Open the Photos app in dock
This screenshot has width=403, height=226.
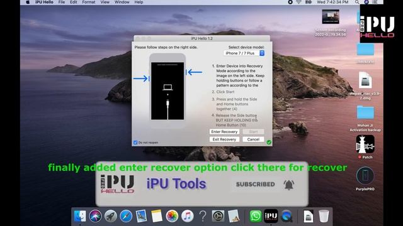pyautogui.click(x=172, y=216)
